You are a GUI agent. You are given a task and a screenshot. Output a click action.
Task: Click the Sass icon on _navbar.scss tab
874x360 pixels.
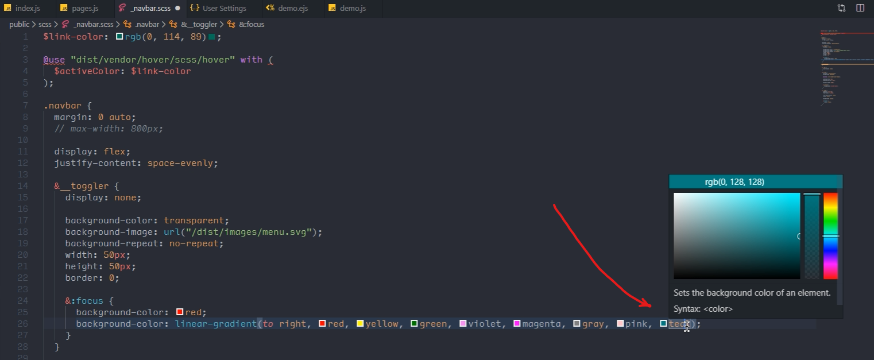point(121,8)
